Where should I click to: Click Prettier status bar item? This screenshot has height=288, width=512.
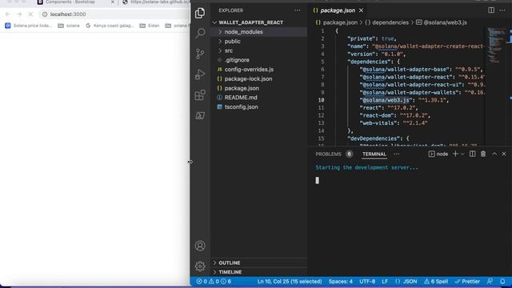click(467, 282)
